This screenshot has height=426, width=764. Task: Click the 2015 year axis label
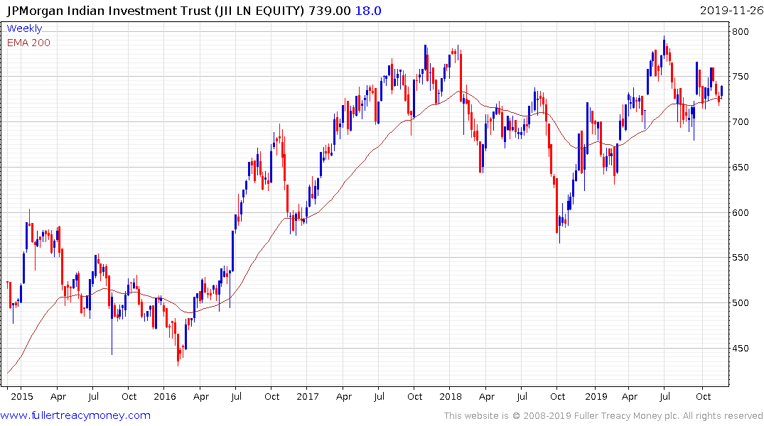coord(22,396)
